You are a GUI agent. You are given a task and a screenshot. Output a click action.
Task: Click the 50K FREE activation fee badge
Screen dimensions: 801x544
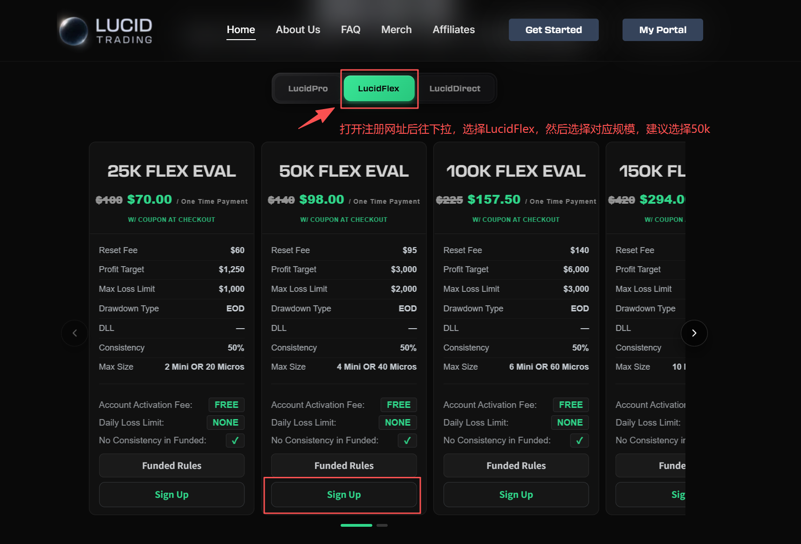398,405
